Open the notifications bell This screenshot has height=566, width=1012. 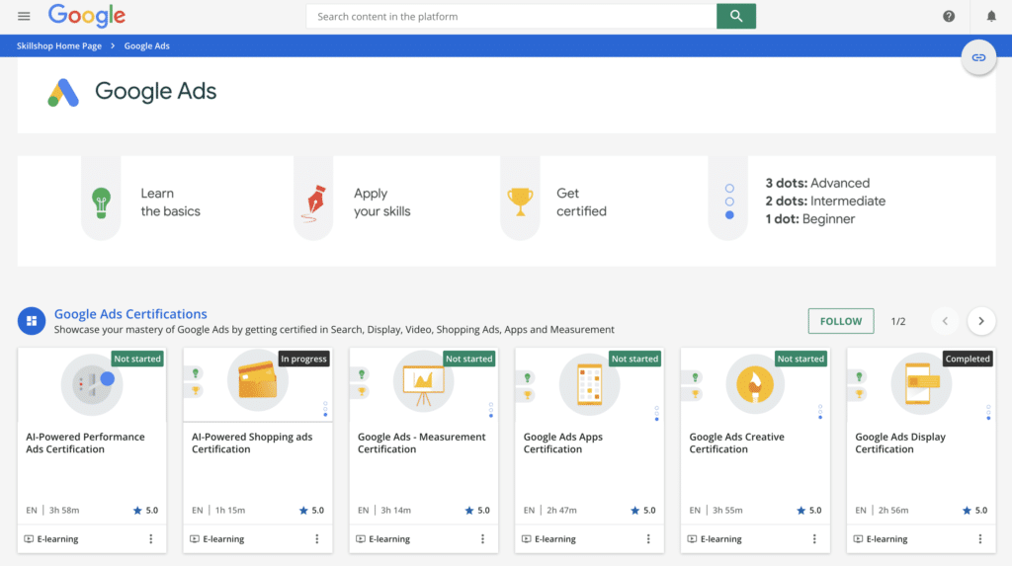[x=991, y=16]
